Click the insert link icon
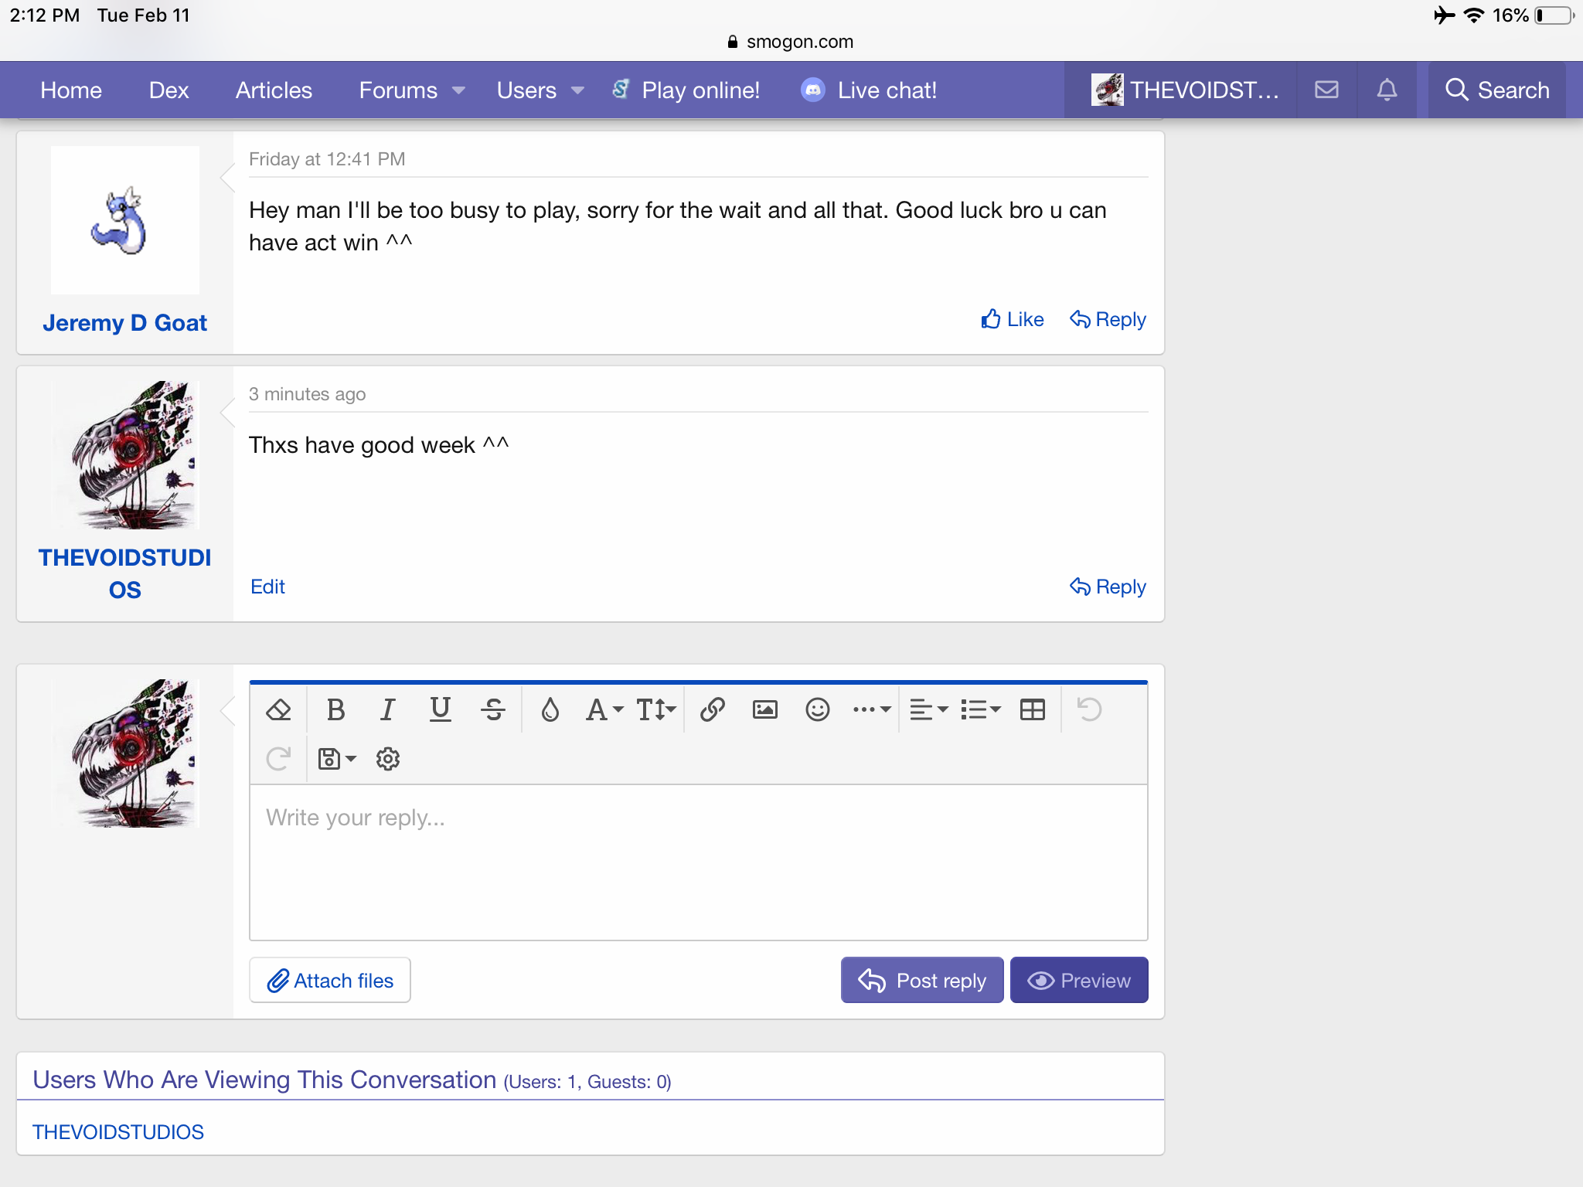The image size is (1583, 1187). point(712,709)
